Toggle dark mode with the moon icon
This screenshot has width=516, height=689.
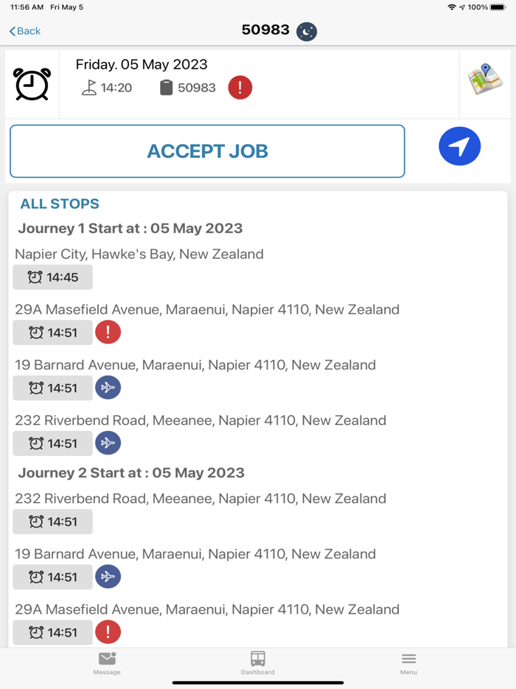pos(306,32)
